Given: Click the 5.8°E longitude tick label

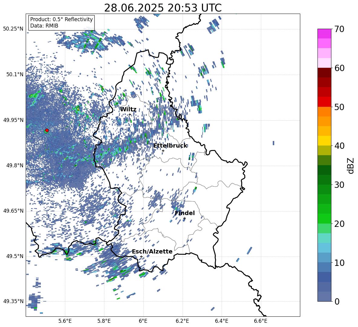Looking at the screenshot, I should tap(104, 321).
